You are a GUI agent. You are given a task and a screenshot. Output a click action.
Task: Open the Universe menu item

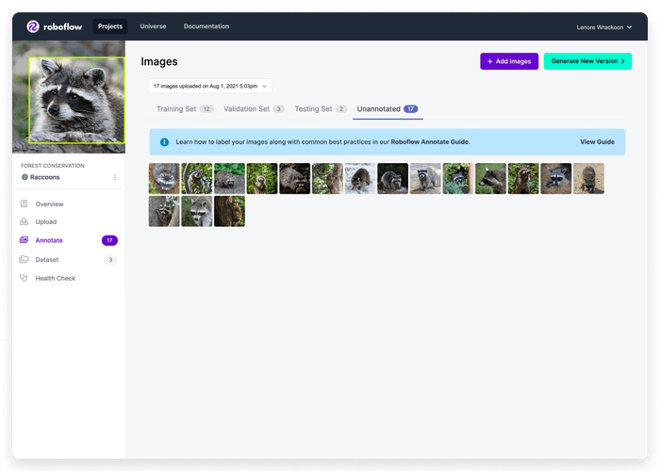click(x=153, y=26)
